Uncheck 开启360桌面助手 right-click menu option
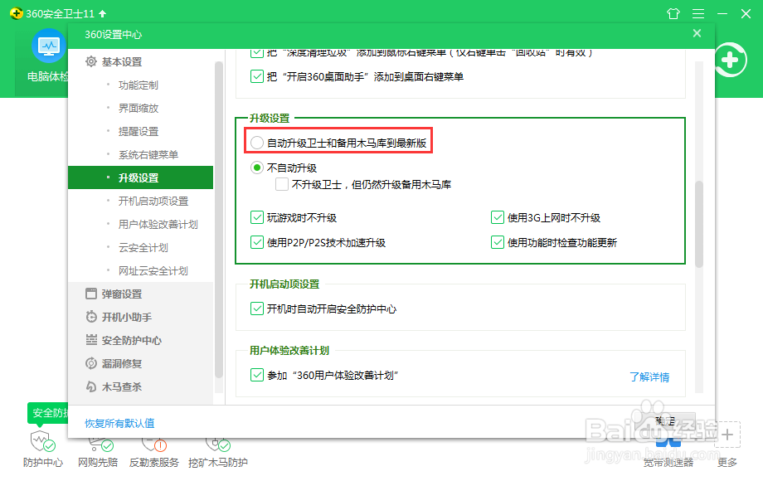Viewport: 763px width, 481px height. (x=257, y=76)
